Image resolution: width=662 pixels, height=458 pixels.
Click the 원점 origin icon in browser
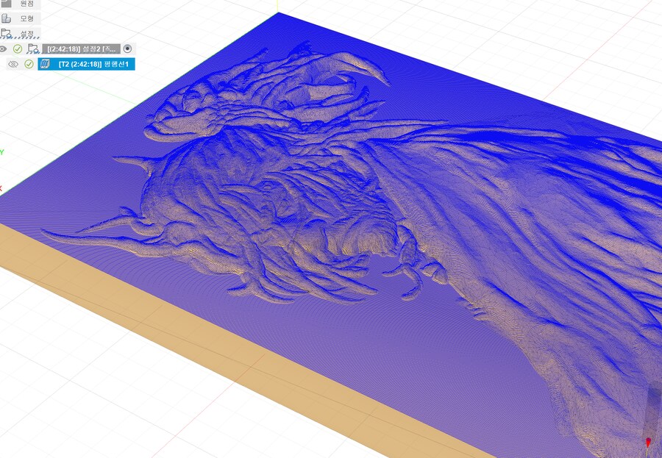point(7,3)
